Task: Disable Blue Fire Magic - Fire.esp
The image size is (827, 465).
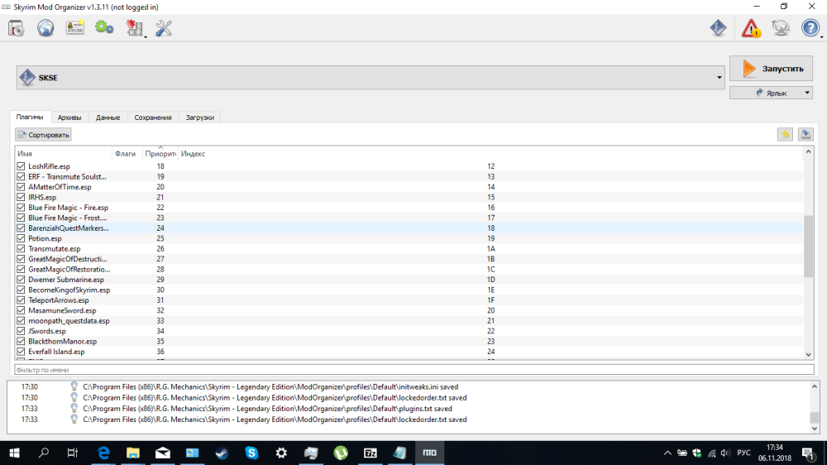Action: coord(21,208)
